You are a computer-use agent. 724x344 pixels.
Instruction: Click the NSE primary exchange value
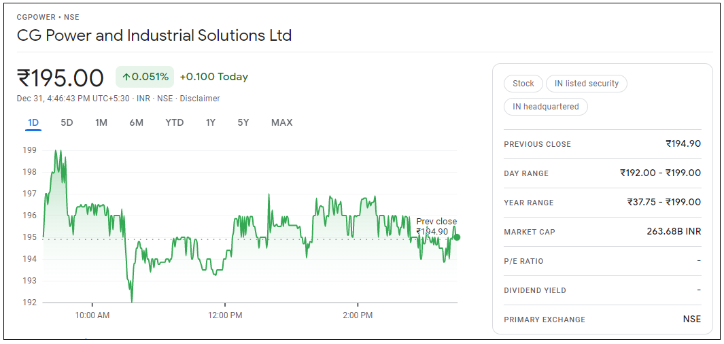pos(691,319)
